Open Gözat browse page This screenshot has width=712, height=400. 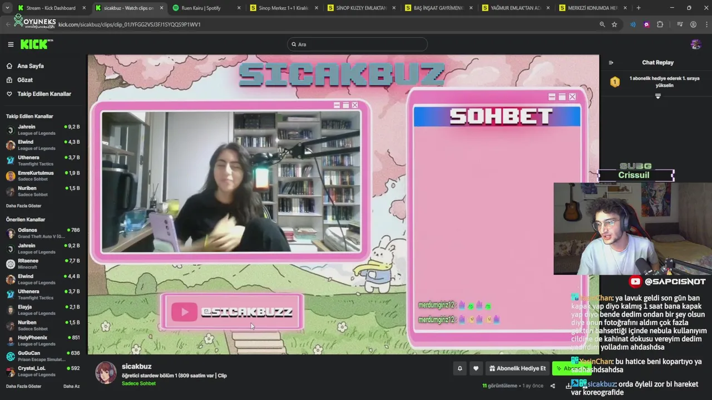[24, 80]
